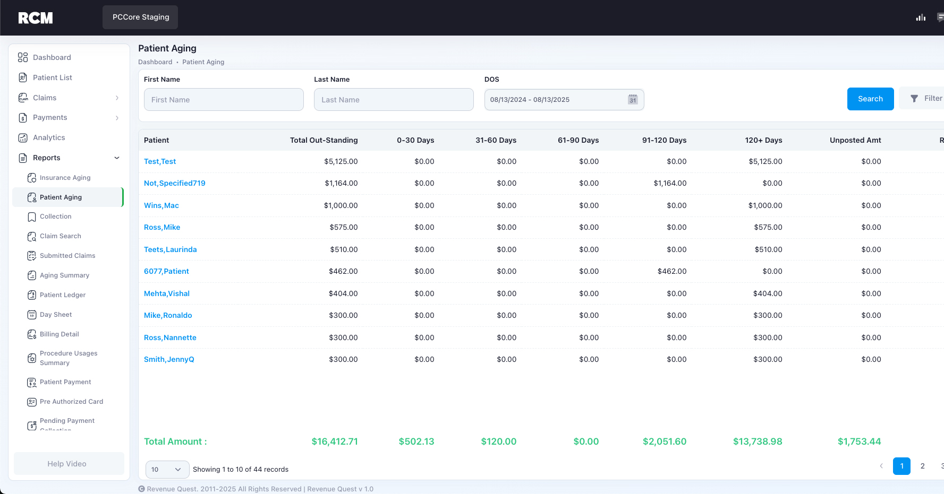Select the Insurance Aging report icon
The width and height of the screenshot is (944, 494).
click(32, 178)
